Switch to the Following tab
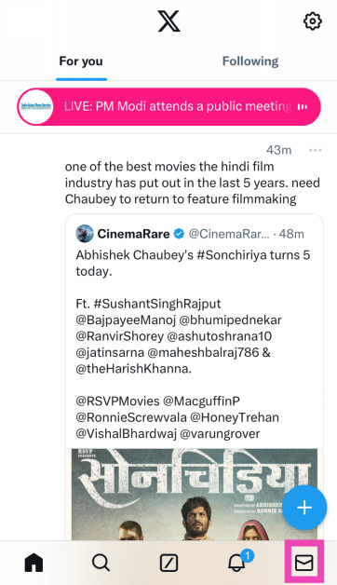The image size is (337, 585). click(x=250, y=61)
